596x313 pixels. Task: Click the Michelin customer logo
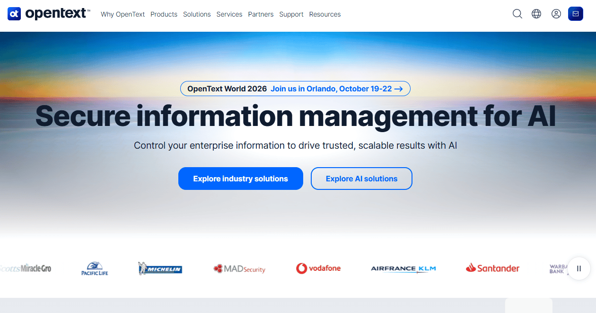(160, 268)
